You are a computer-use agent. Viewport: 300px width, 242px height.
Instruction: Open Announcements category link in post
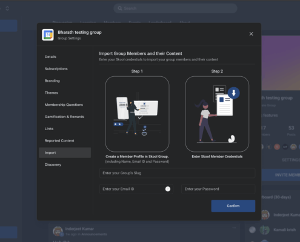click(94, 234)
